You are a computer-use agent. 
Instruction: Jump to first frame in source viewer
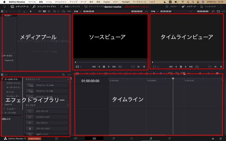pos(94,67)
